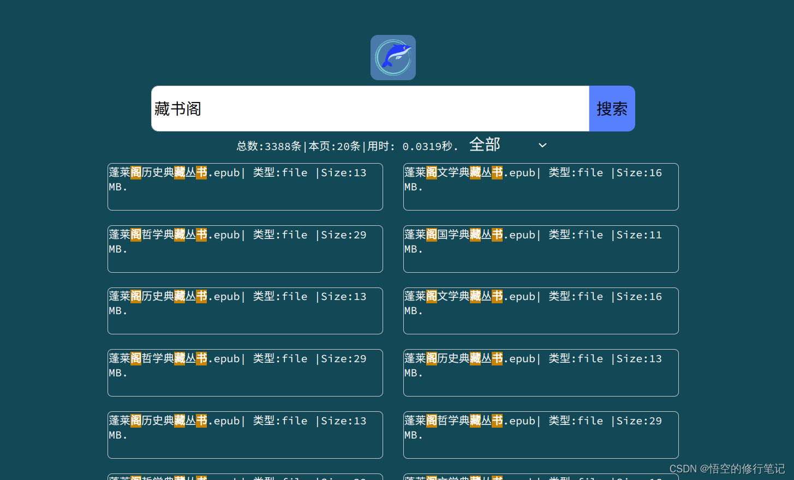
Task: Click the 搜索 search button
Action: tap(612, 109)
